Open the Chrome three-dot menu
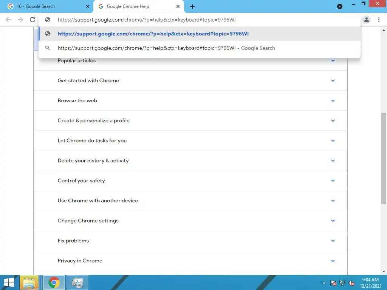387x290 pixels. [x=379, y=20]
